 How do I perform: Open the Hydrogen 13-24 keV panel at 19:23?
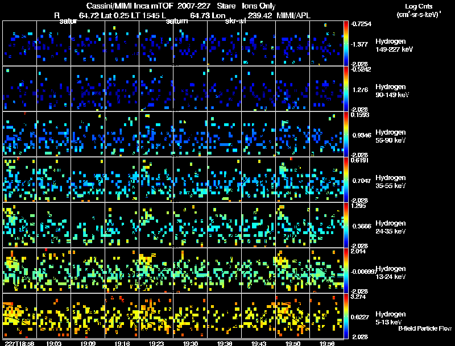coord(156,270)
